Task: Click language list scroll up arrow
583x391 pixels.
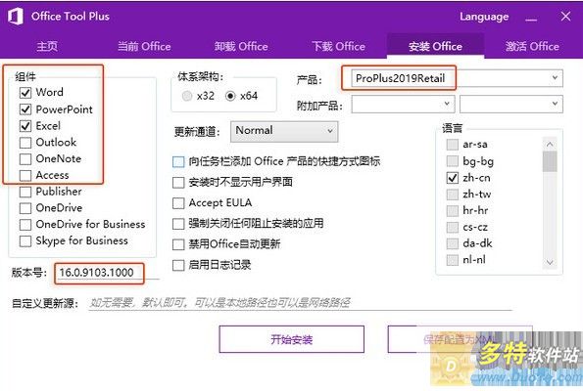Action: (550, 145)
